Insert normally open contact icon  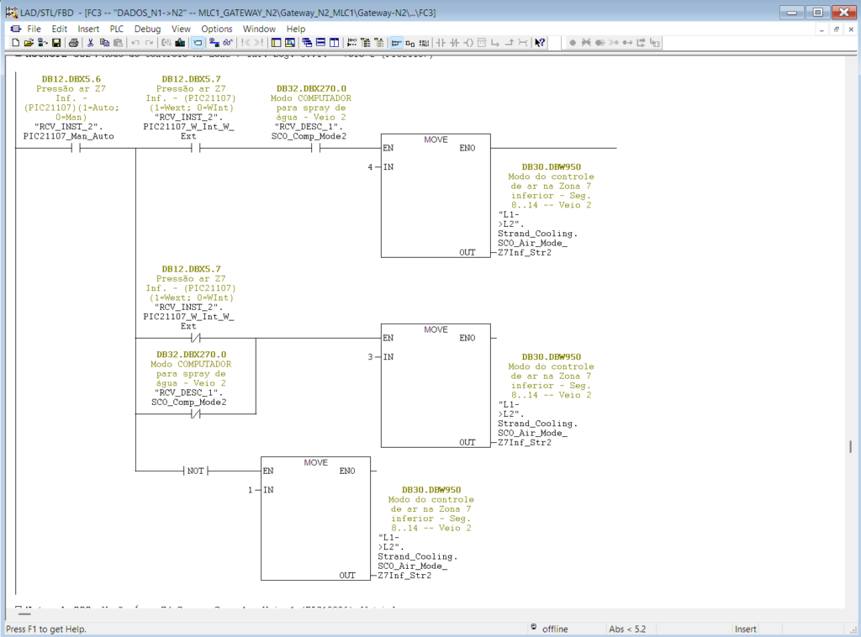tap(441, 43)
